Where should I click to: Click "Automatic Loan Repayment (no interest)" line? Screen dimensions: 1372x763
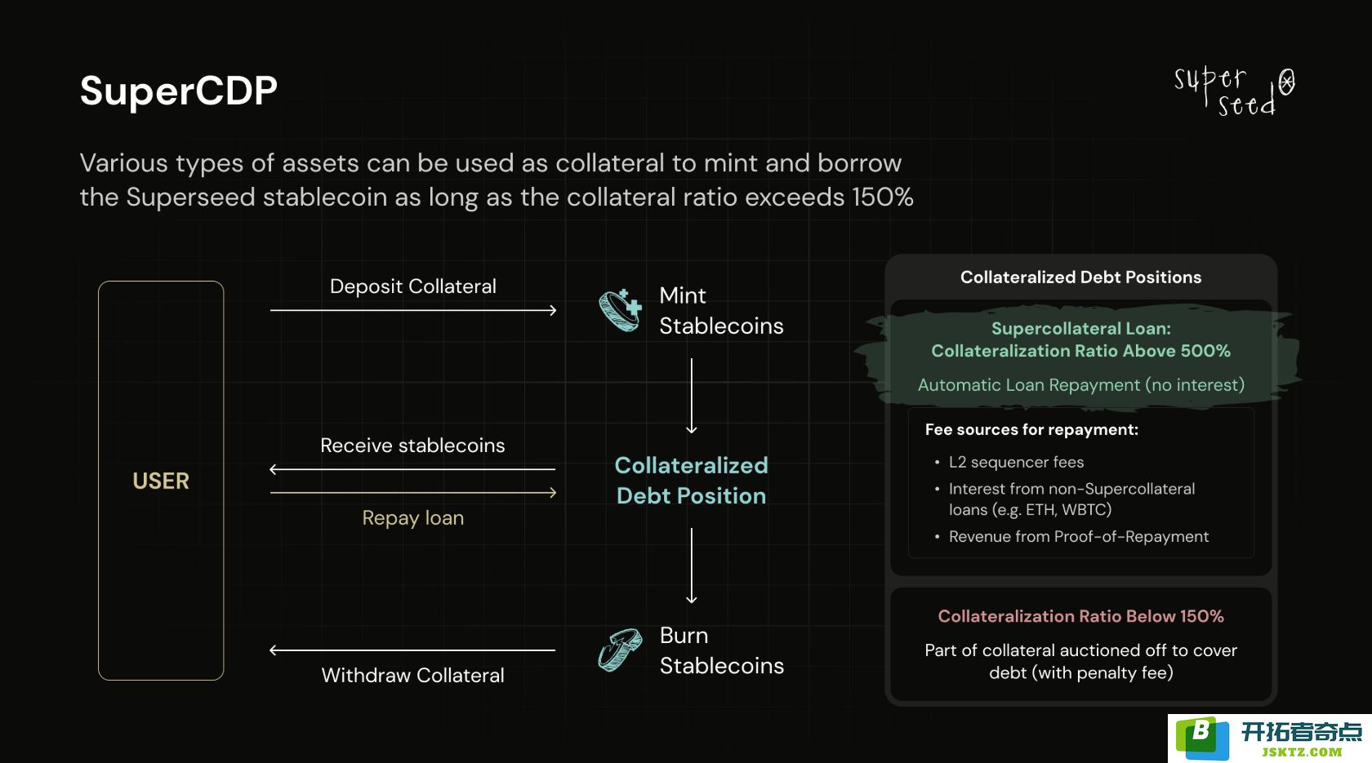pyautogui.click(x=1080, y=385)
